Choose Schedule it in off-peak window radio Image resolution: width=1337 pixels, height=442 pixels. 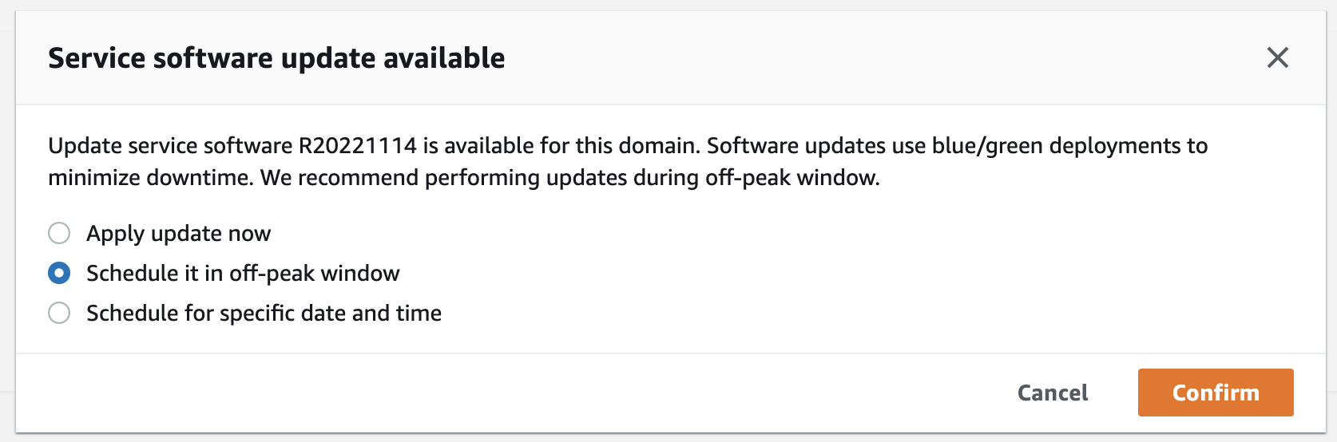(x=59, y=273)
